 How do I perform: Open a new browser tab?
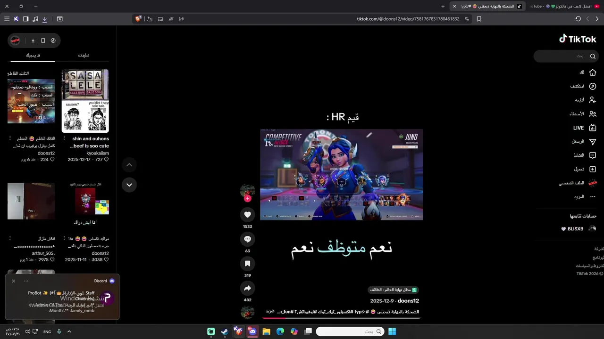(443, 6)
